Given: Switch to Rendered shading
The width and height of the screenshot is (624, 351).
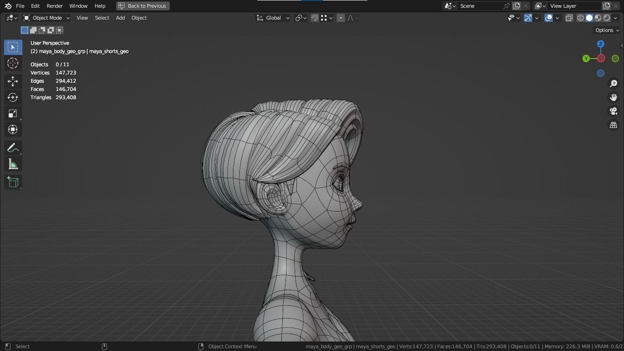Looking at the screenshot, I should click(607, 18).
